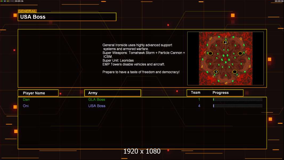Click the 00:00:00 timer at top-right
The image size is (284, 160).
[279, 1]
